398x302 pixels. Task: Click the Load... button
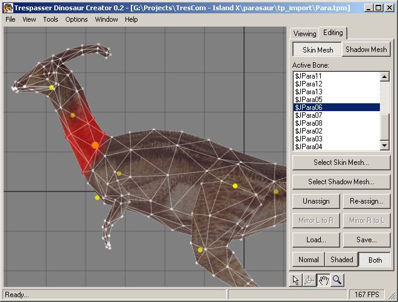click(316, 240)
